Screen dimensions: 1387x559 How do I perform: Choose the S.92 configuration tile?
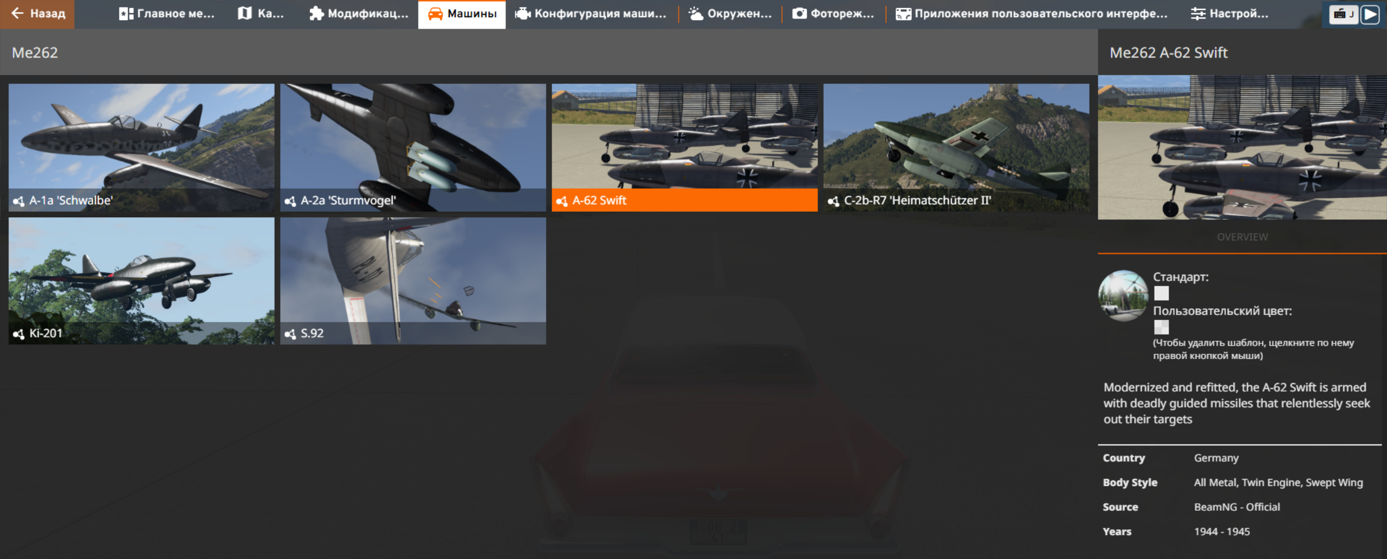pyautogui.click(x=413, y=281)
